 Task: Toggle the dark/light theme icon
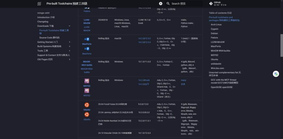coord(161,4)
